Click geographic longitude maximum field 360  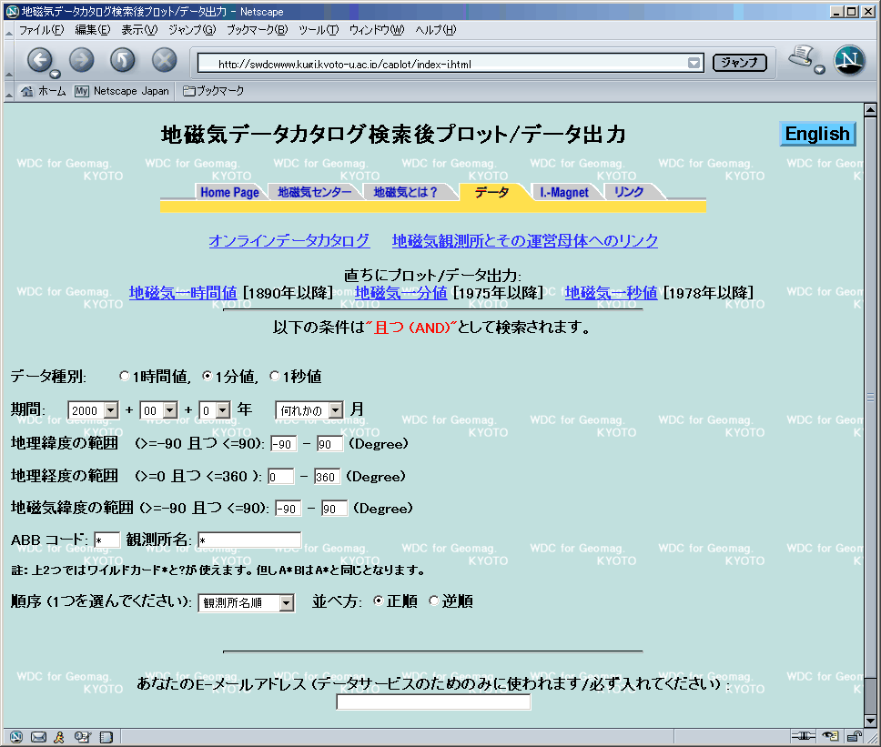[327, 477]
